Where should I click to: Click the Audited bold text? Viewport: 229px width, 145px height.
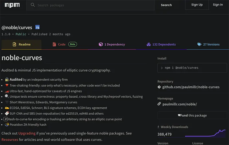tap(16, 79)
